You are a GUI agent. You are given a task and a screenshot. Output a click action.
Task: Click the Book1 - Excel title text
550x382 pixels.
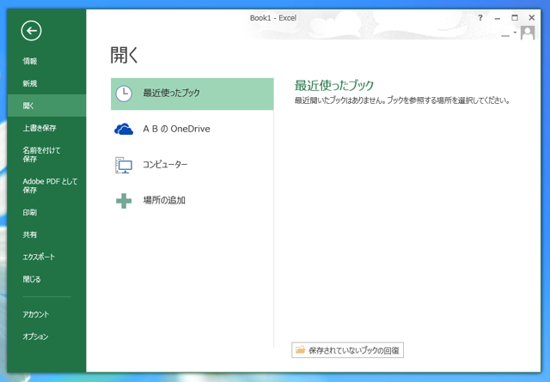(x=273, y=18)
